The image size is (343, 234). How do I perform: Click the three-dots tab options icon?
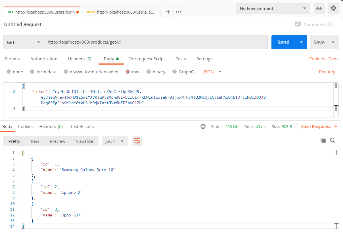pyautogui.click(x=179, y=12)
